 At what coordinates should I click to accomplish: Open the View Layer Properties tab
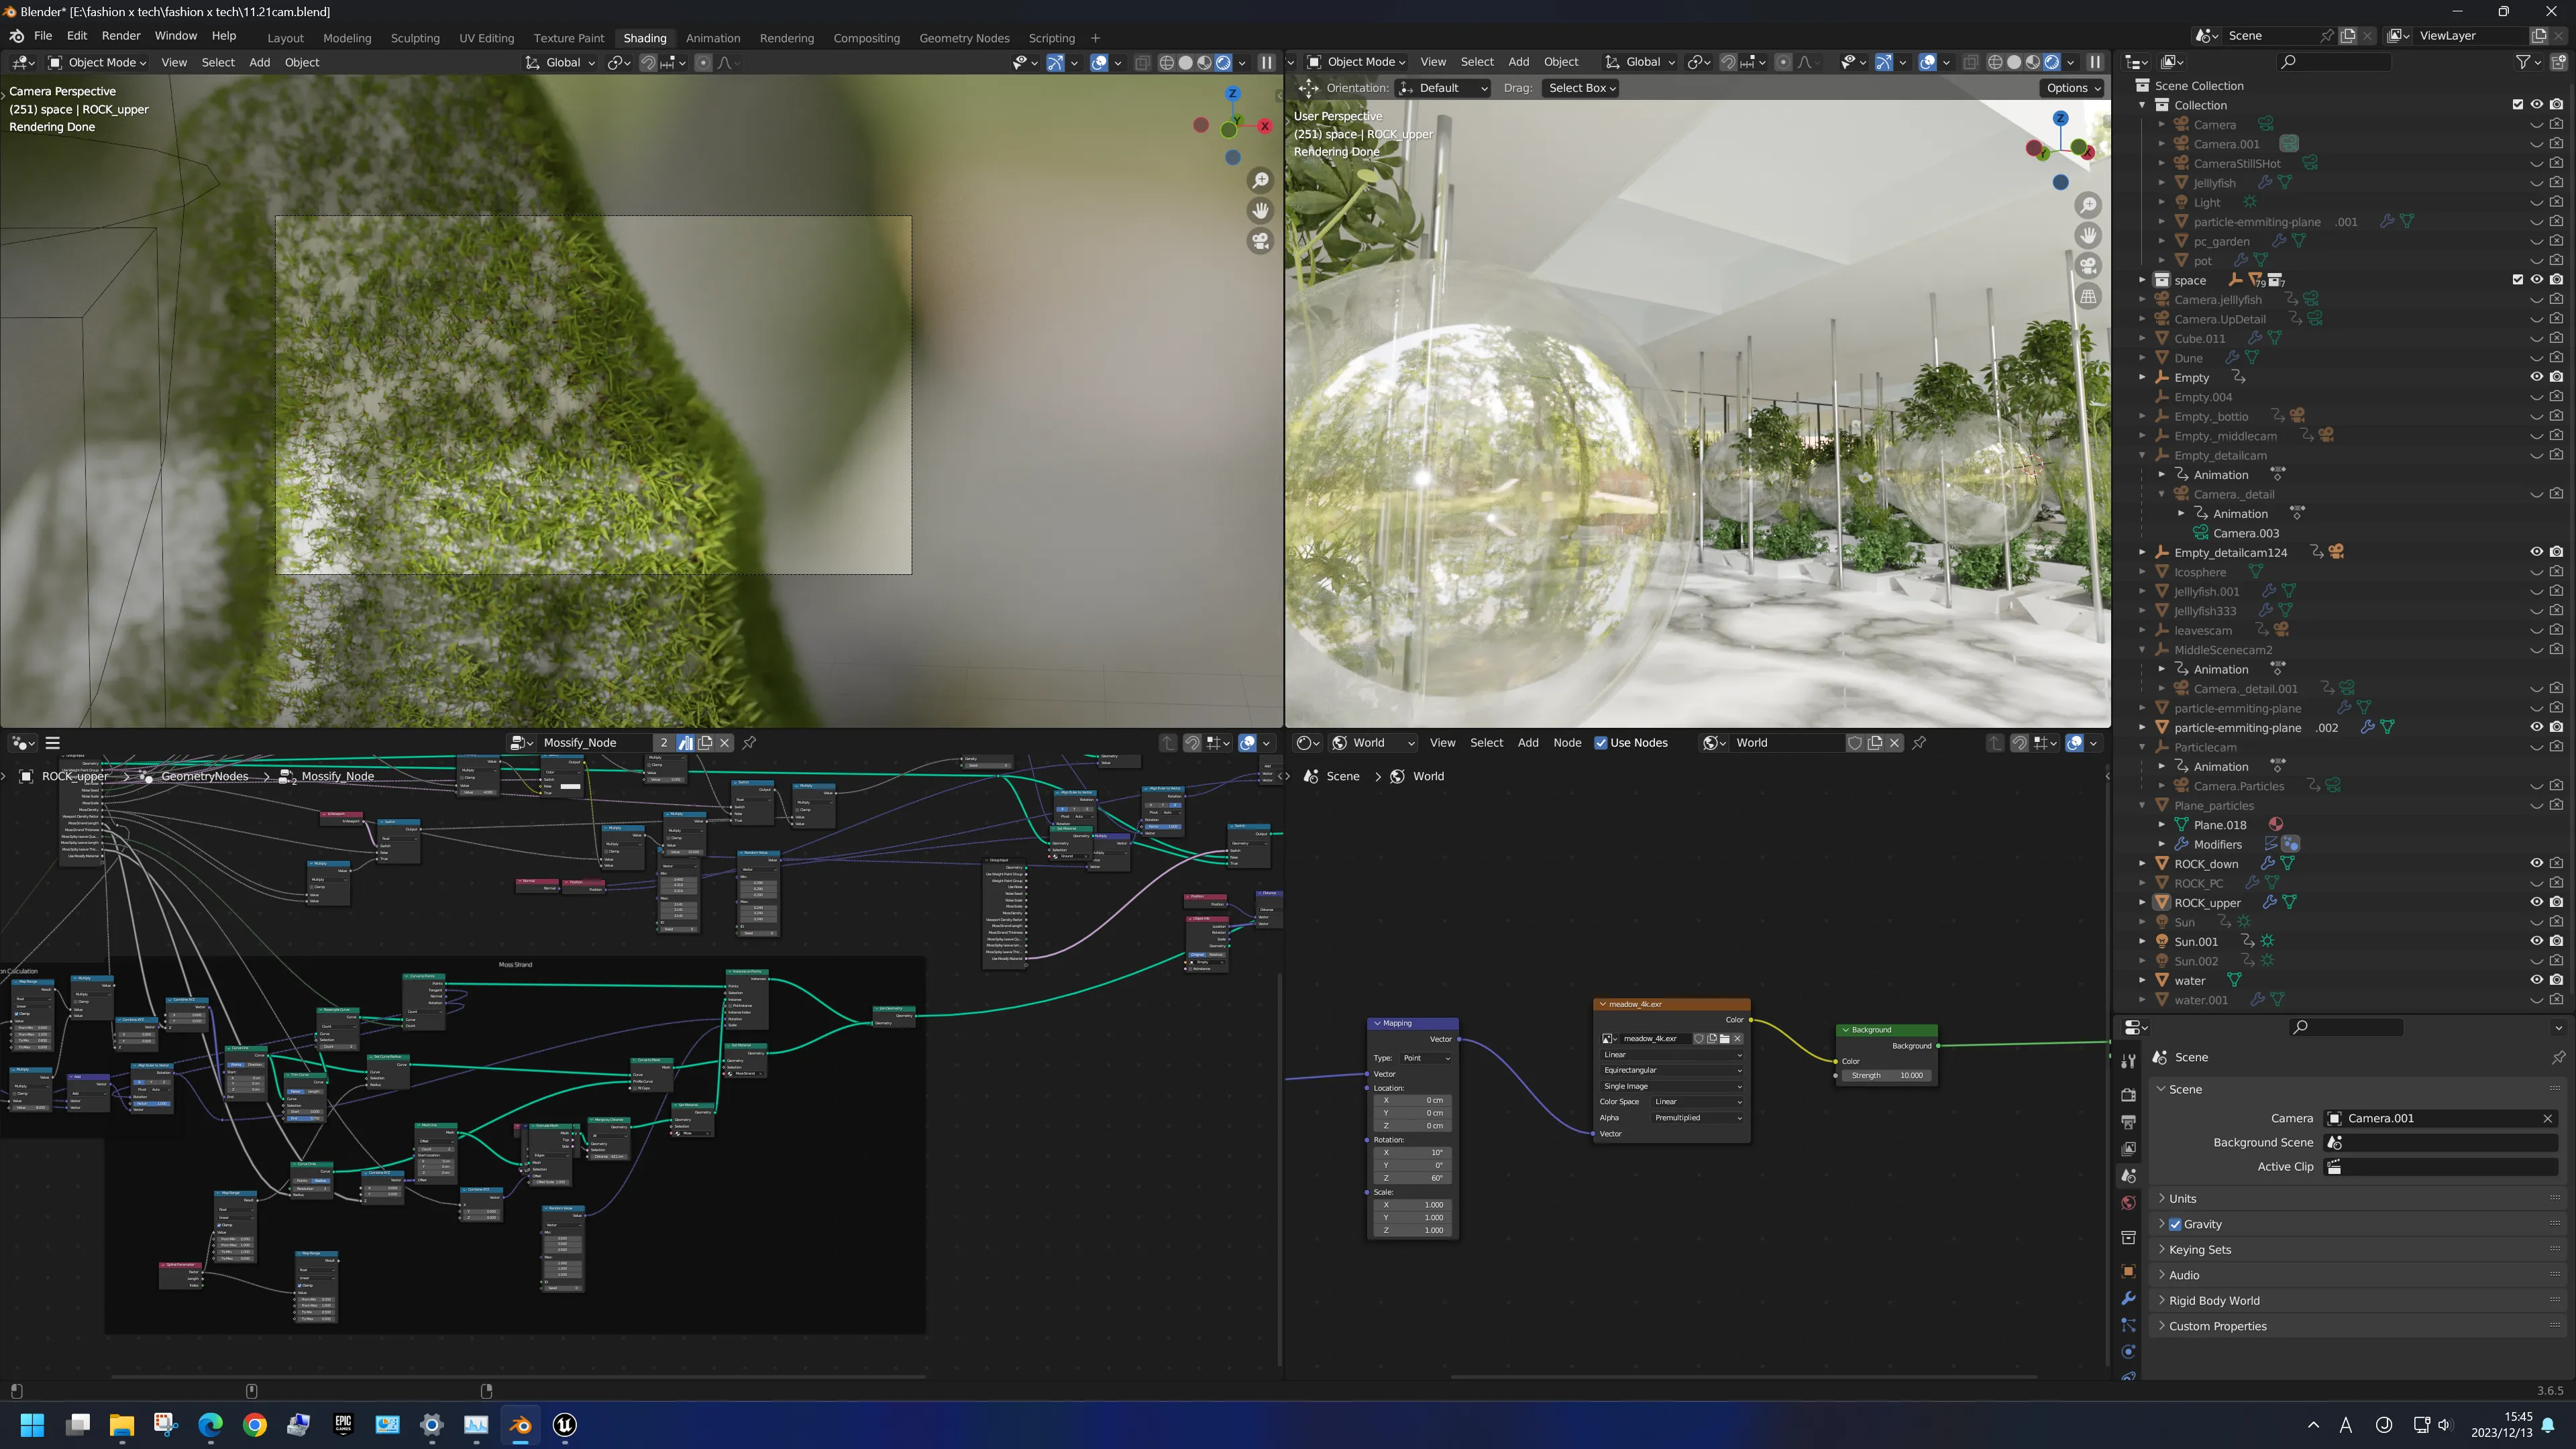2128,1147
